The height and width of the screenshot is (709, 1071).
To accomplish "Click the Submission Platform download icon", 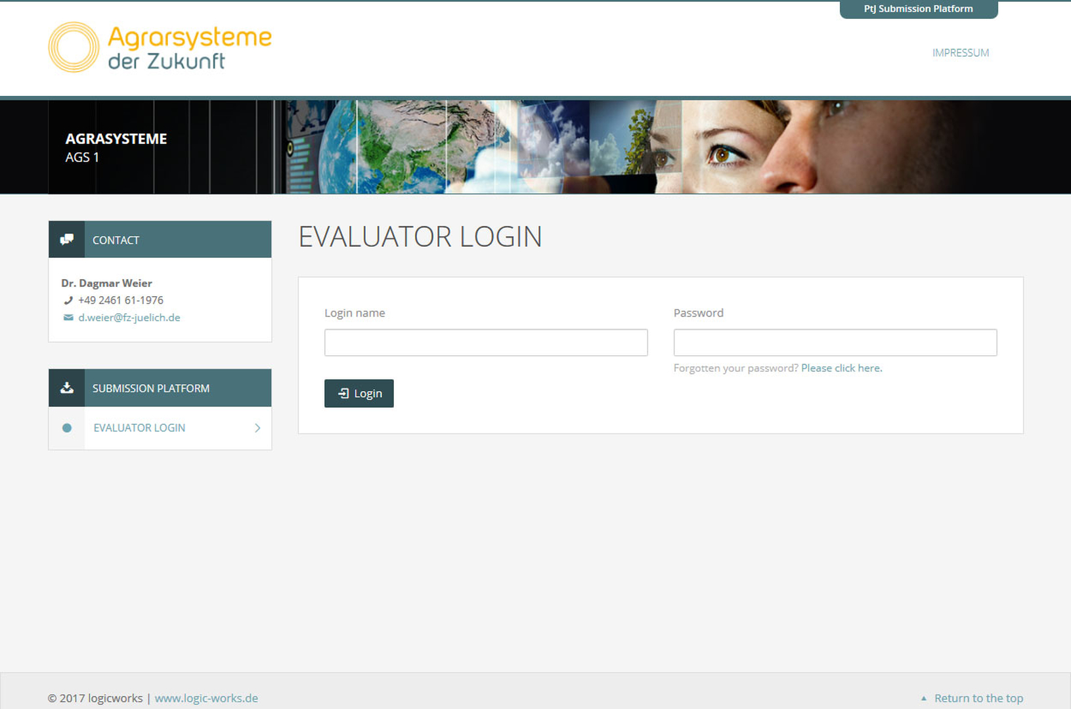I will click(x=67, y=388).
